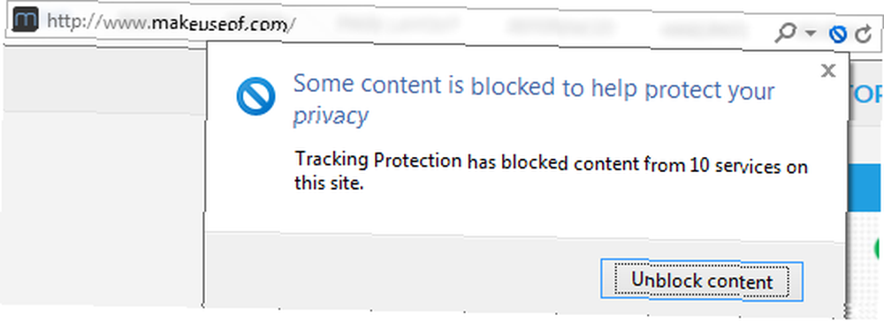Click the word 'privacy' in popup heading
The width and height of the screenshot is (884, 321).
331,116
